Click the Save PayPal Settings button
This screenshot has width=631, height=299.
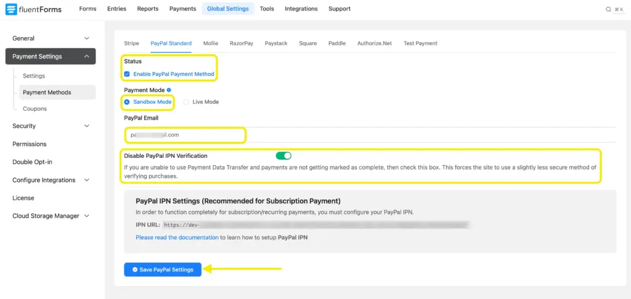163,269
